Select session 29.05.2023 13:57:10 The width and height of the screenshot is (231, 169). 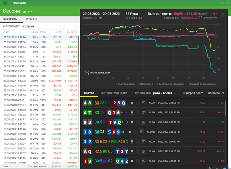tap(39, 37)
